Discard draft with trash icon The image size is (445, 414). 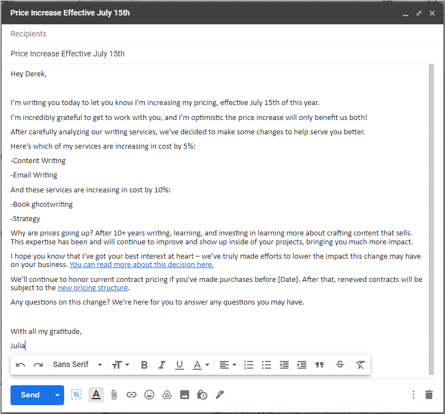tap(429, 395)
